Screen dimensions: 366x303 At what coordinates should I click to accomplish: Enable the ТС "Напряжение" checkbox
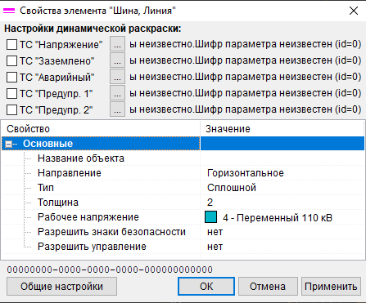click(11, 44)
